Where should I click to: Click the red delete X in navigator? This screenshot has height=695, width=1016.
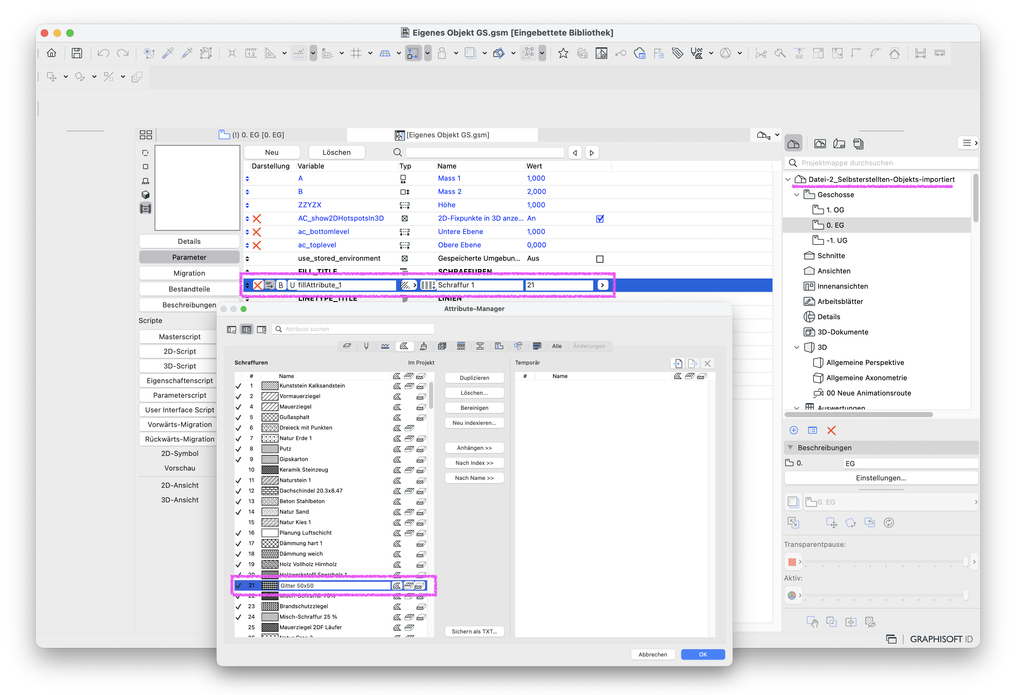point(831,430)
